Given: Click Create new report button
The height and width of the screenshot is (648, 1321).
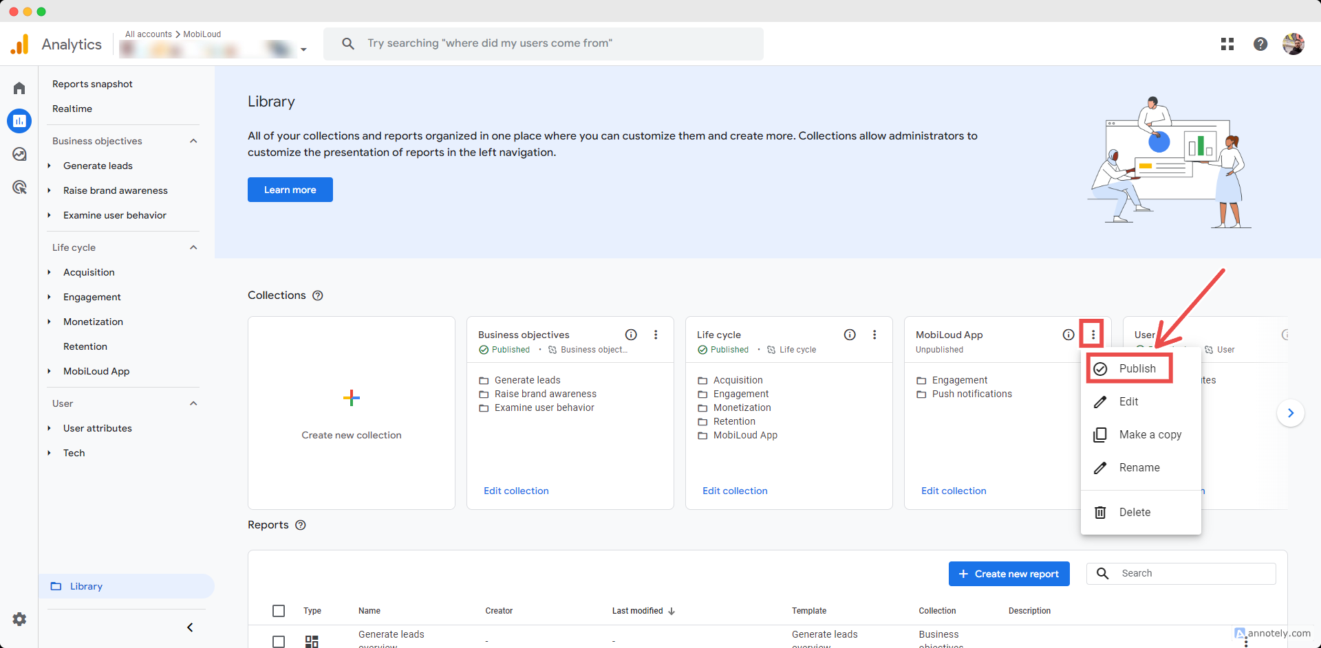Looking at the screenshot, I should [1009, 574].
